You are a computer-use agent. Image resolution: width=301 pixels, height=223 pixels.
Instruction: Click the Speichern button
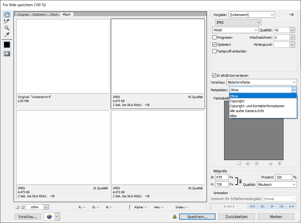pos(197,217)
